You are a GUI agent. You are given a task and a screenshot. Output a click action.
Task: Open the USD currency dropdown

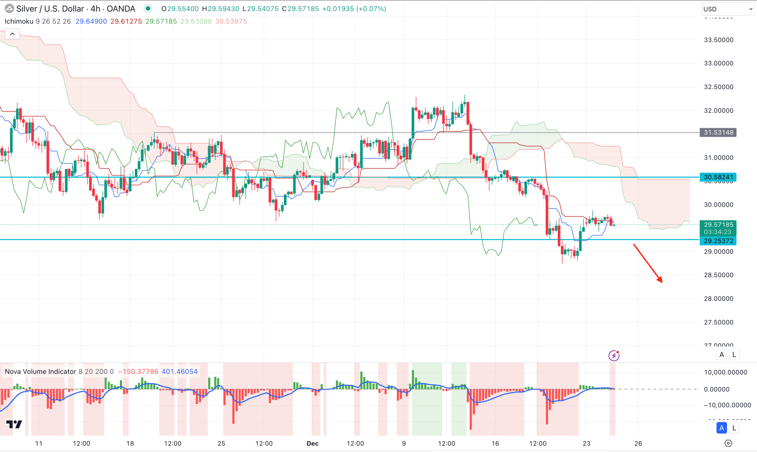tap(728, 9)
